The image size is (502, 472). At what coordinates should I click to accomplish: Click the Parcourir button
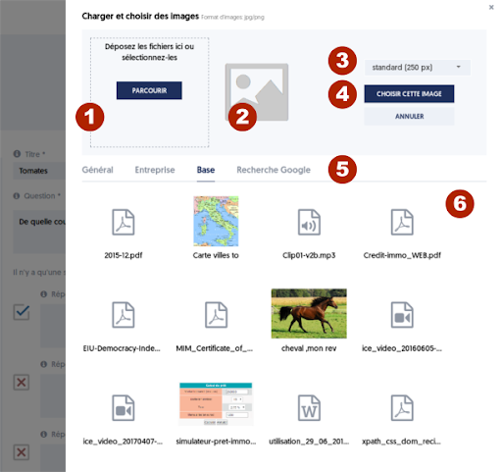coord(149,90)
